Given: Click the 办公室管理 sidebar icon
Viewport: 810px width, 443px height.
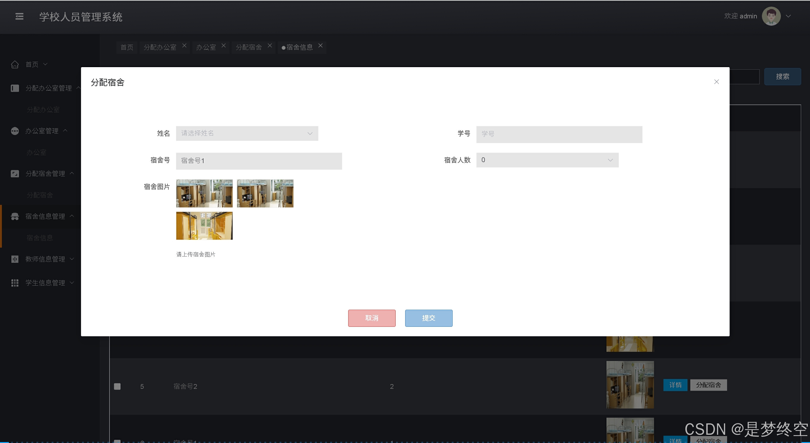Looking at the screenshot, I should click(x=15, y=131).
